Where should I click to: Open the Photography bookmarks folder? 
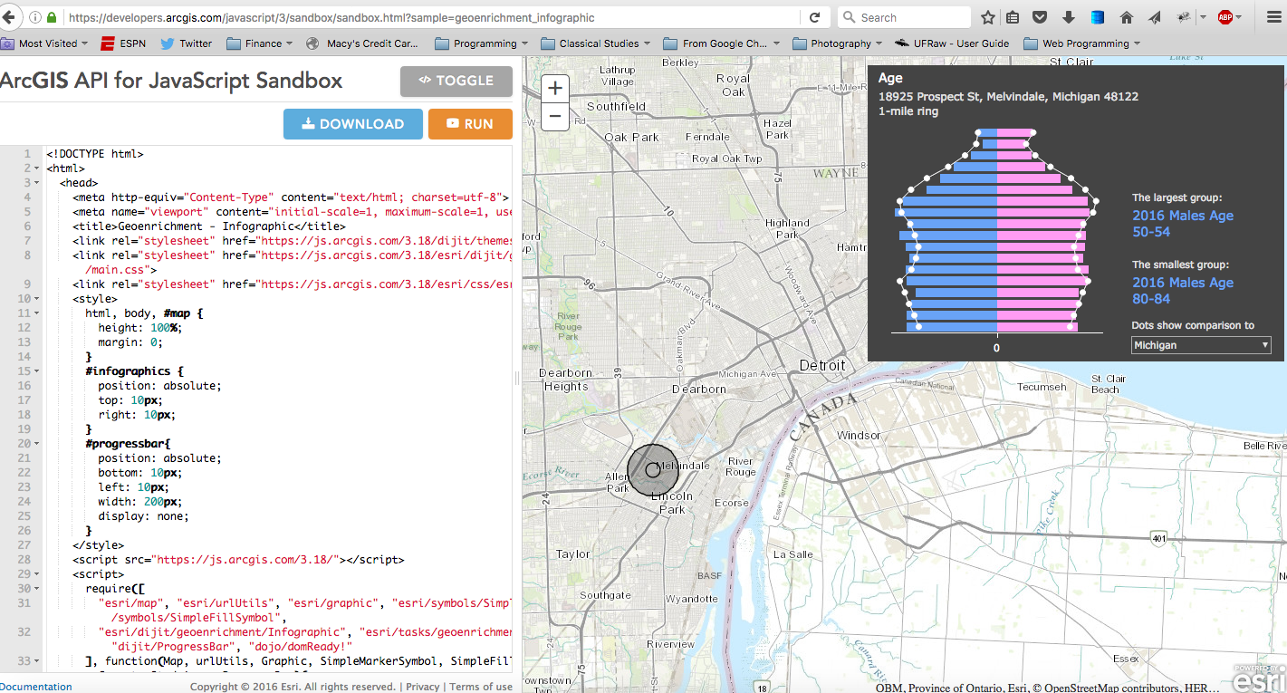838,43
